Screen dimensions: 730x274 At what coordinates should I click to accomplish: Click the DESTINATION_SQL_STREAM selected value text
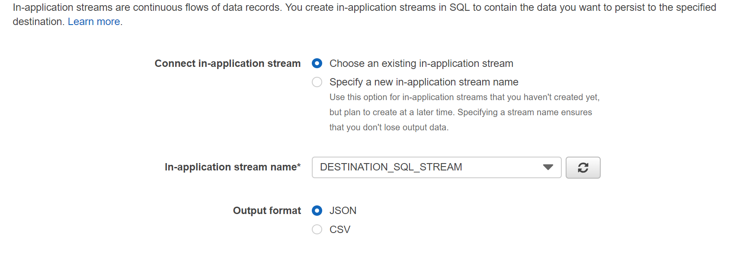pos(391,167)
